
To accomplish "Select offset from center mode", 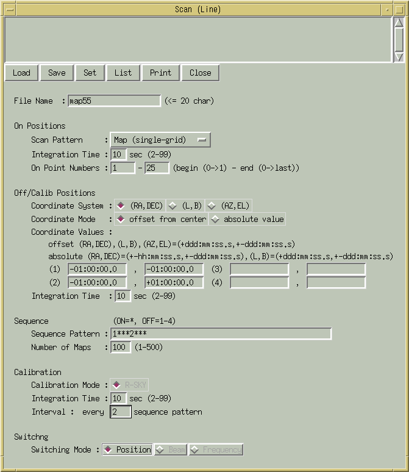I will (162, 220).
